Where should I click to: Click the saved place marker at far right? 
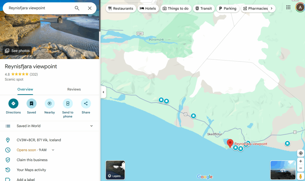(x=287, y=144)
